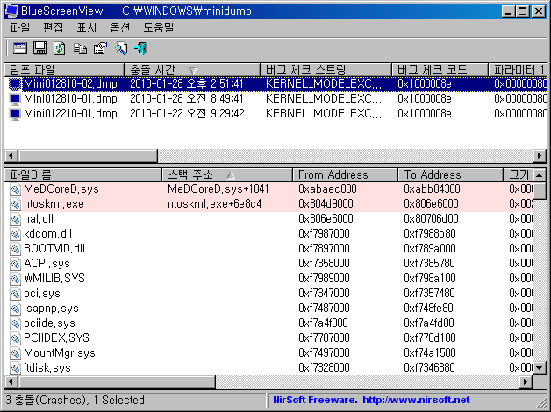Image resolution: width=551 pixels, height=412 pixels.
Task: Click isapnp.sys driver icon
Action: pos(15,309)
